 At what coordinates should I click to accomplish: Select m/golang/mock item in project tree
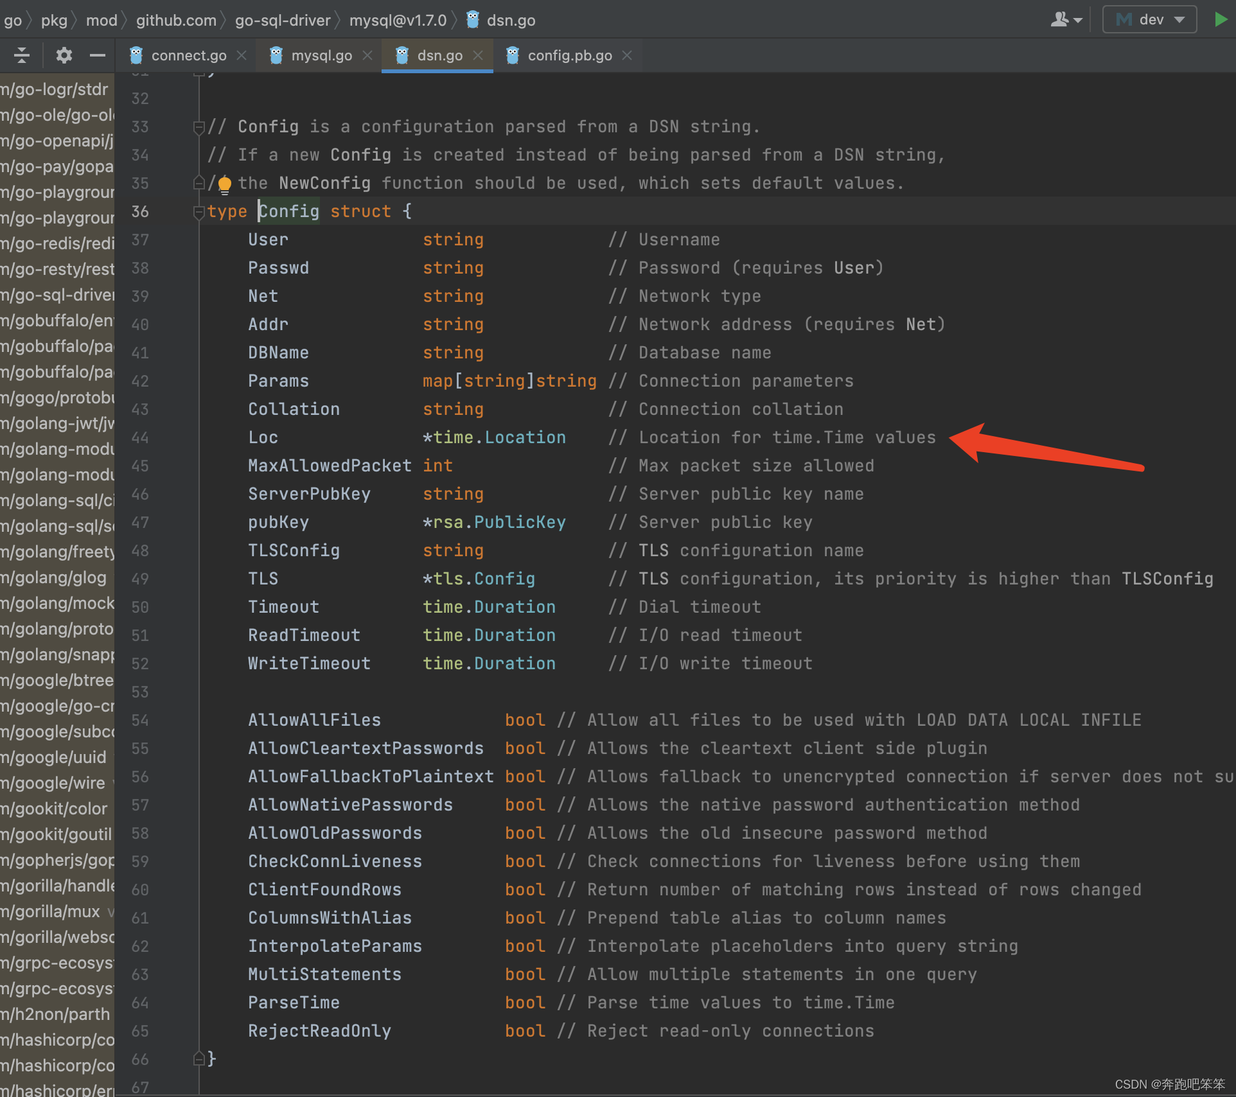point(57,603)
